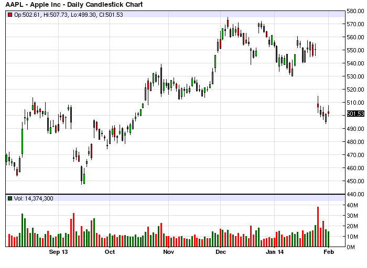The width and height of the screenshot is (367, 268).
Task: Click the 480.00 price axis label
Action: click(355, 142)
